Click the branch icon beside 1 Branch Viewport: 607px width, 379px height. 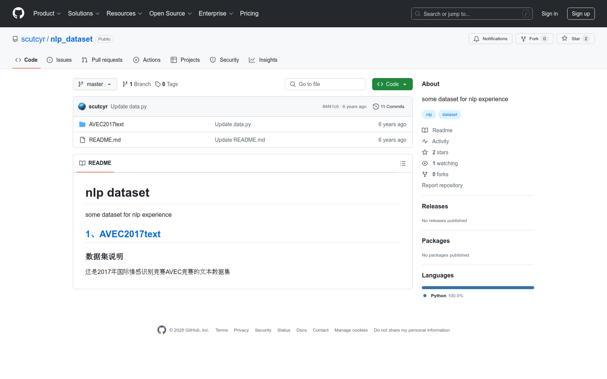tap(125, 84)
